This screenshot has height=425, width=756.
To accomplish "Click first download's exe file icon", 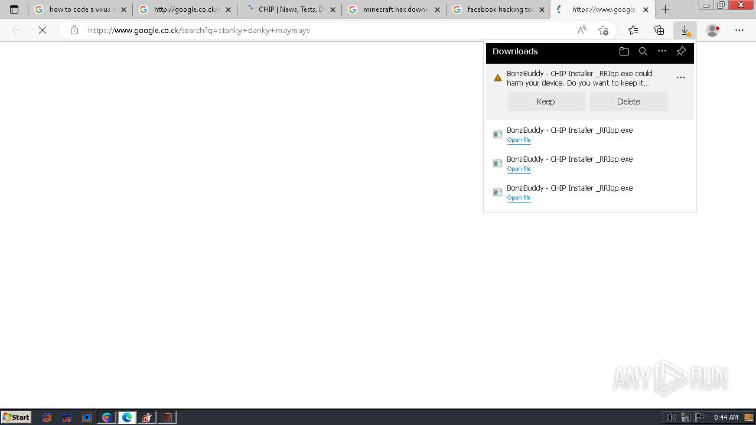I will [497, 135].
